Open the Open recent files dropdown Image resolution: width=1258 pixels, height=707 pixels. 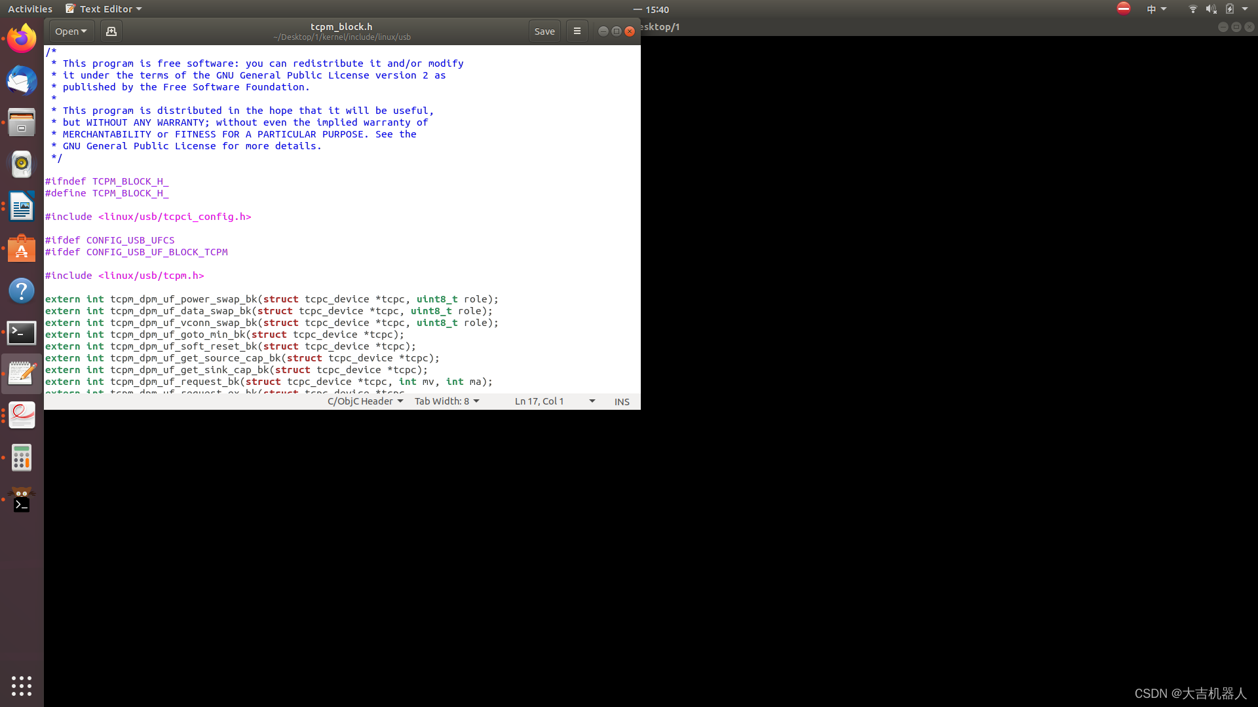pyautogui.click(x=70, y=31)
